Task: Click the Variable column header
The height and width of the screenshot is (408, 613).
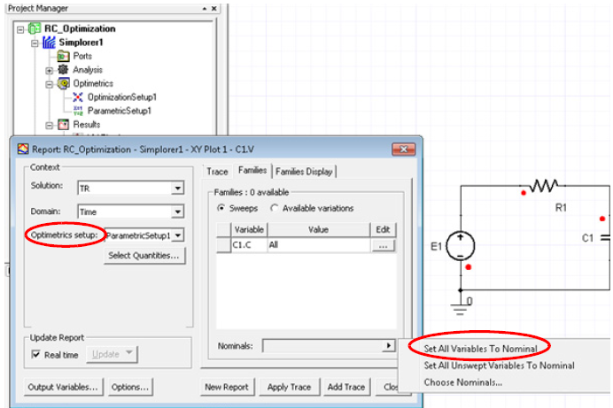Action: (249, 229)
